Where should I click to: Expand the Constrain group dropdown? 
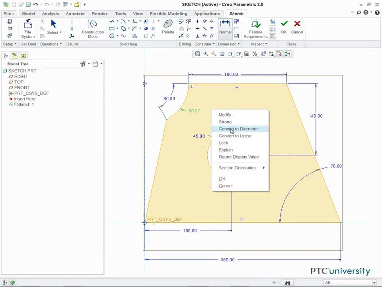coord(205,44)
